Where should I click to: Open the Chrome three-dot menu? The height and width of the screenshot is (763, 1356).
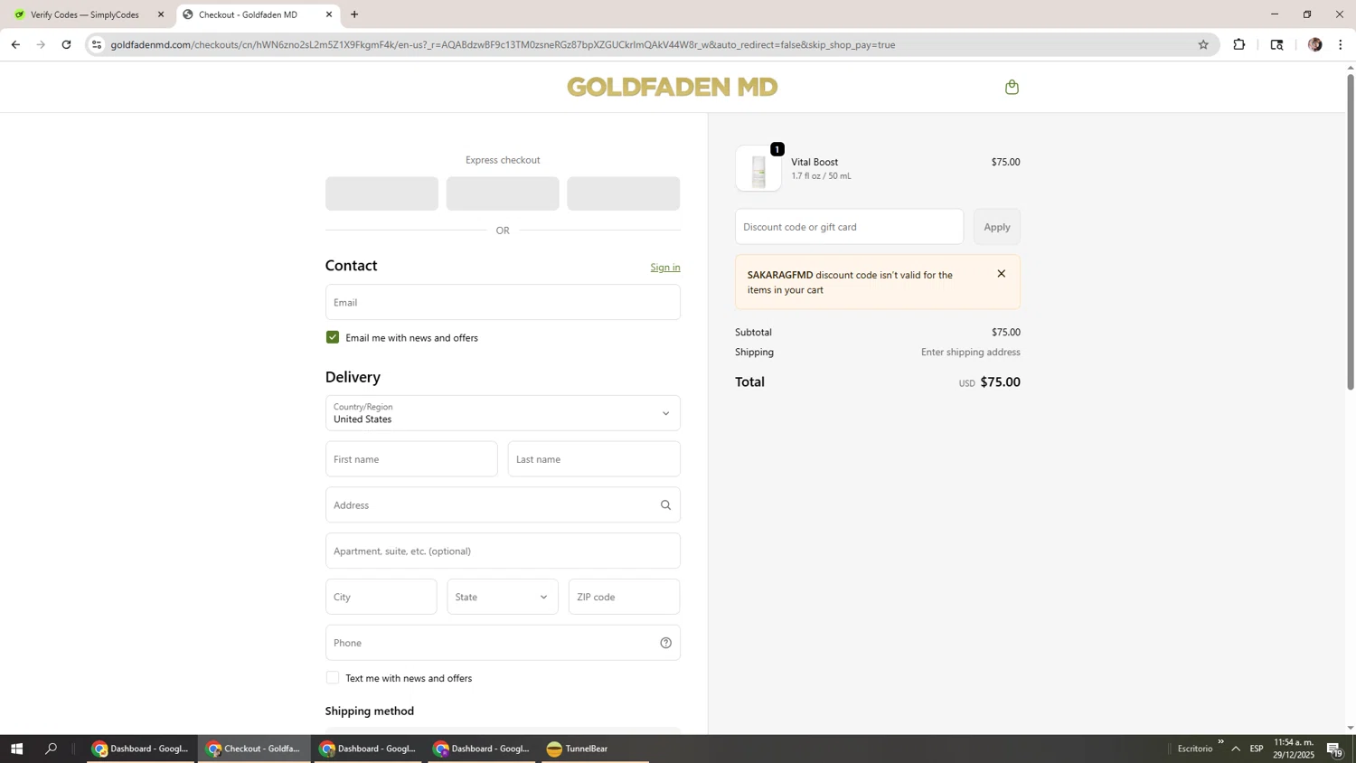click(x=1341, y=44)
